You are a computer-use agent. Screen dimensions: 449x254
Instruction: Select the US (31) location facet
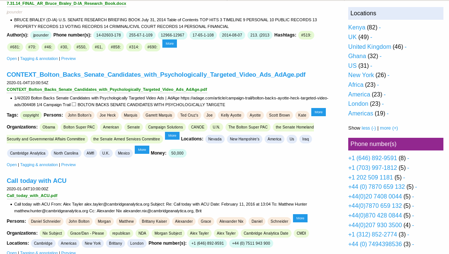click(352, 66)
